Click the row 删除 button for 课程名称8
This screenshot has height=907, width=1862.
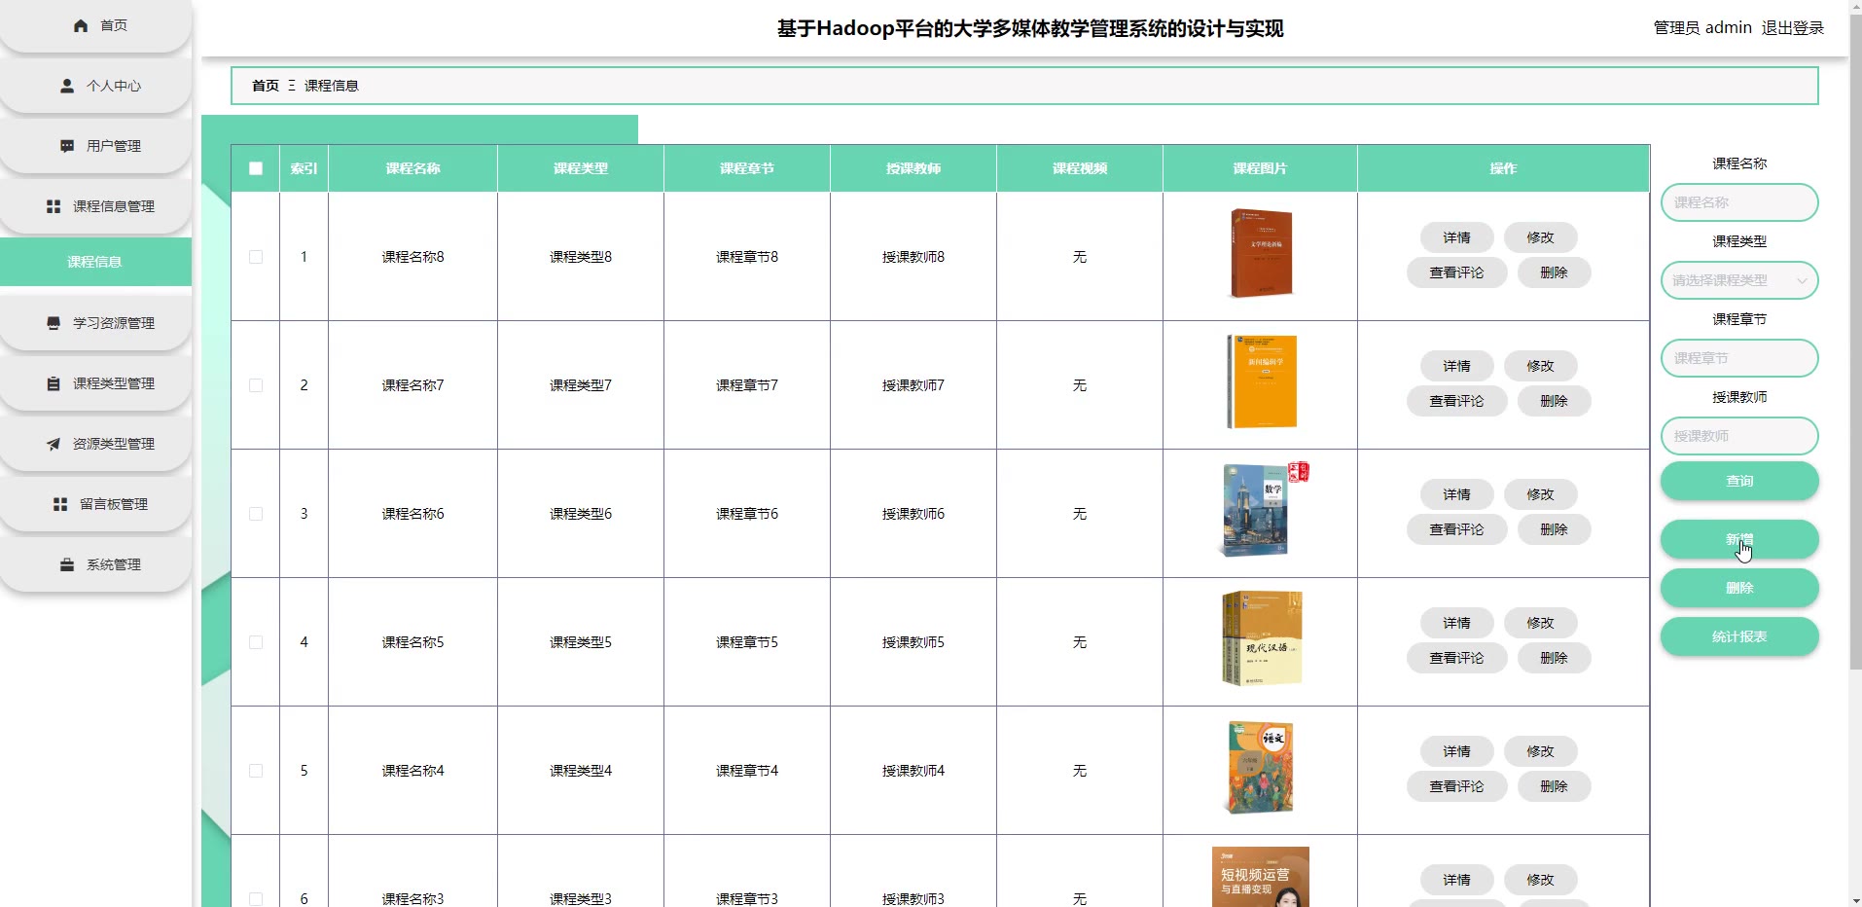point(1554,272)
